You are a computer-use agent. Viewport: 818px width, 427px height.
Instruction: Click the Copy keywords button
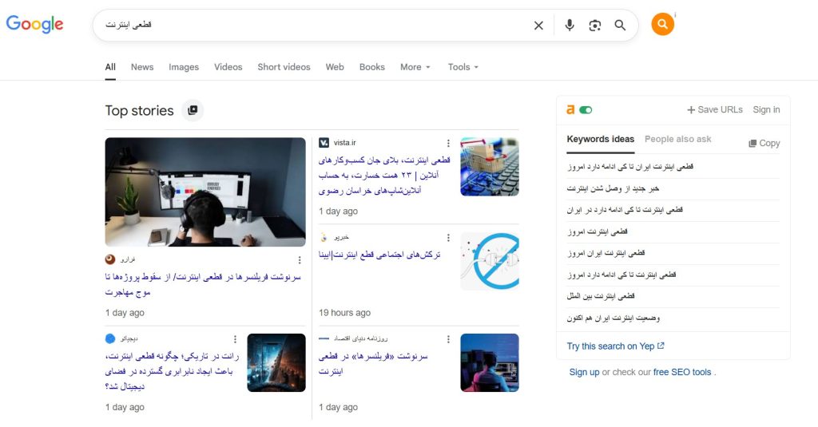pyautogui.click(x=764, y=144)
